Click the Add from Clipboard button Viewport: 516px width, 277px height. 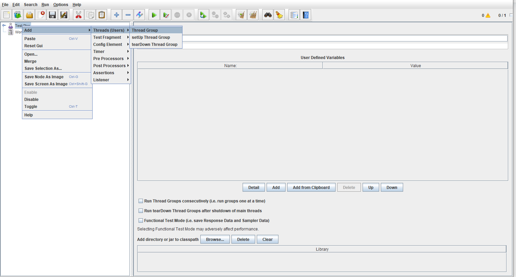tap(311, 188)
